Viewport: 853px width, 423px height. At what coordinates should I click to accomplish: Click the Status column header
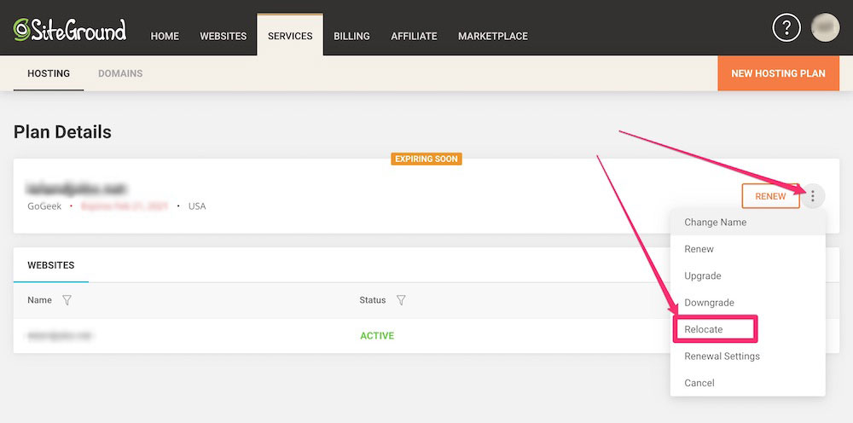(x=373, y=300)
